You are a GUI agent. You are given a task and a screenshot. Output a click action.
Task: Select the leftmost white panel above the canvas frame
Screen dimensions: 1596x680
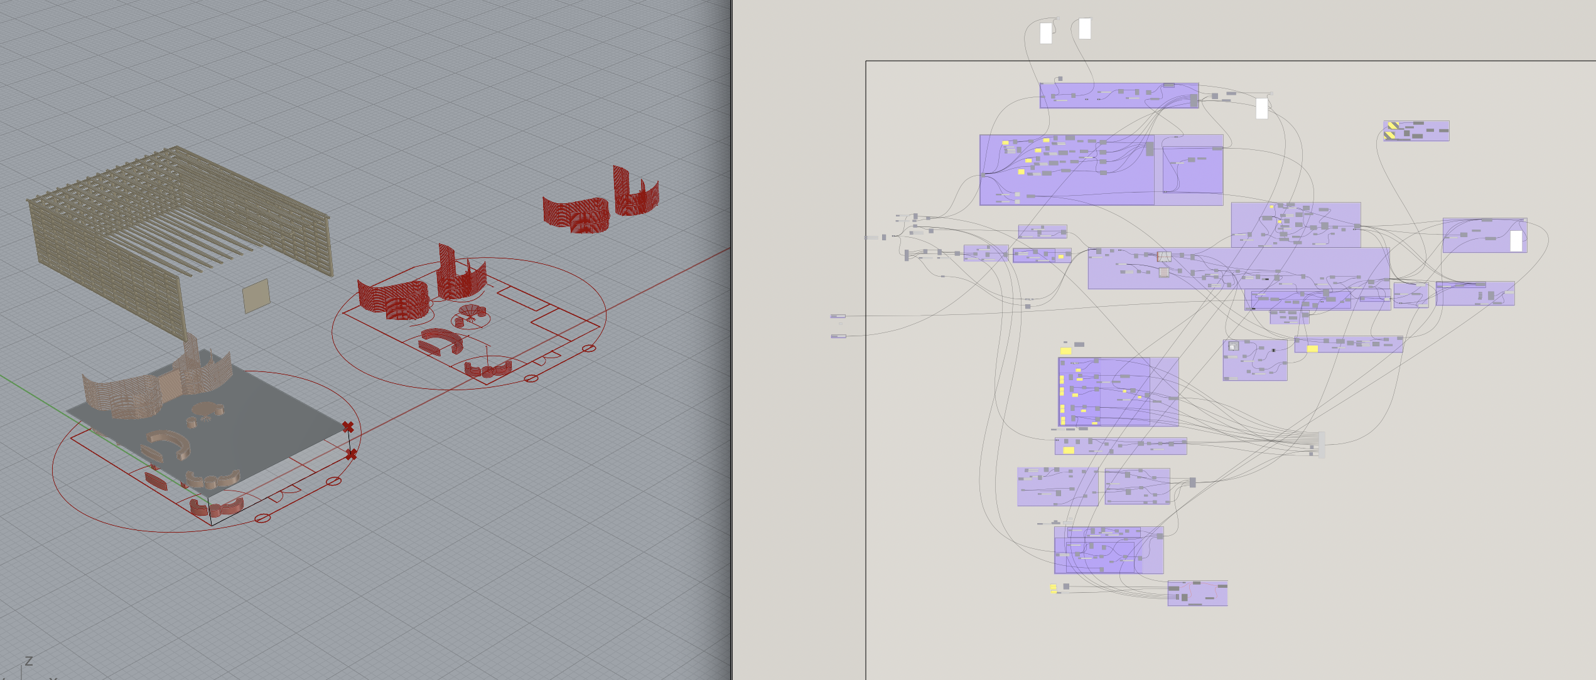click(1045, 33)
